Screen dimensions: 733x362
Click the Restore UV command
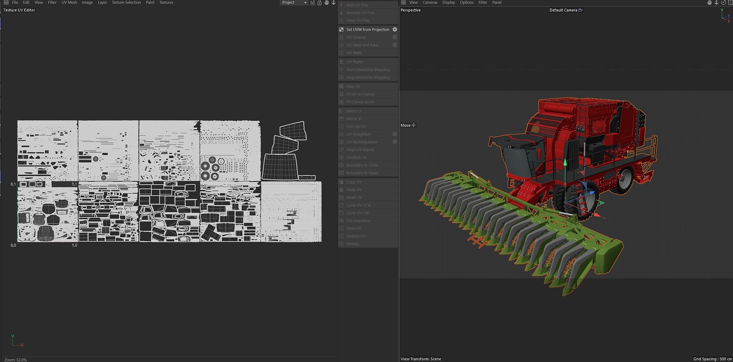[x=368, y=236]
